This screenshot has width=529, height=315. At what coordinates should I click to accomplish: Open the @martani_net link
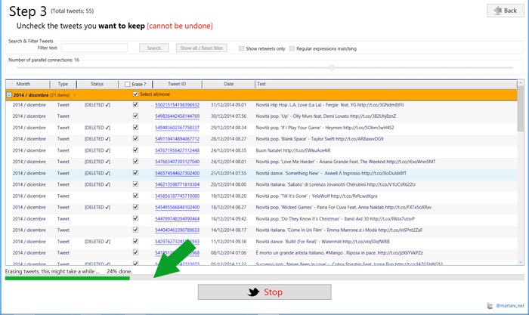510,306
